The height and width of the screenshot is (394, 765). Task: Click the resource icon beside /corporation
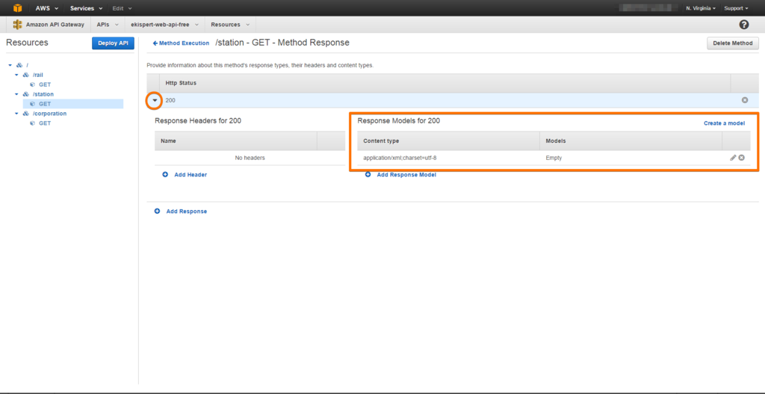(26, 114)
